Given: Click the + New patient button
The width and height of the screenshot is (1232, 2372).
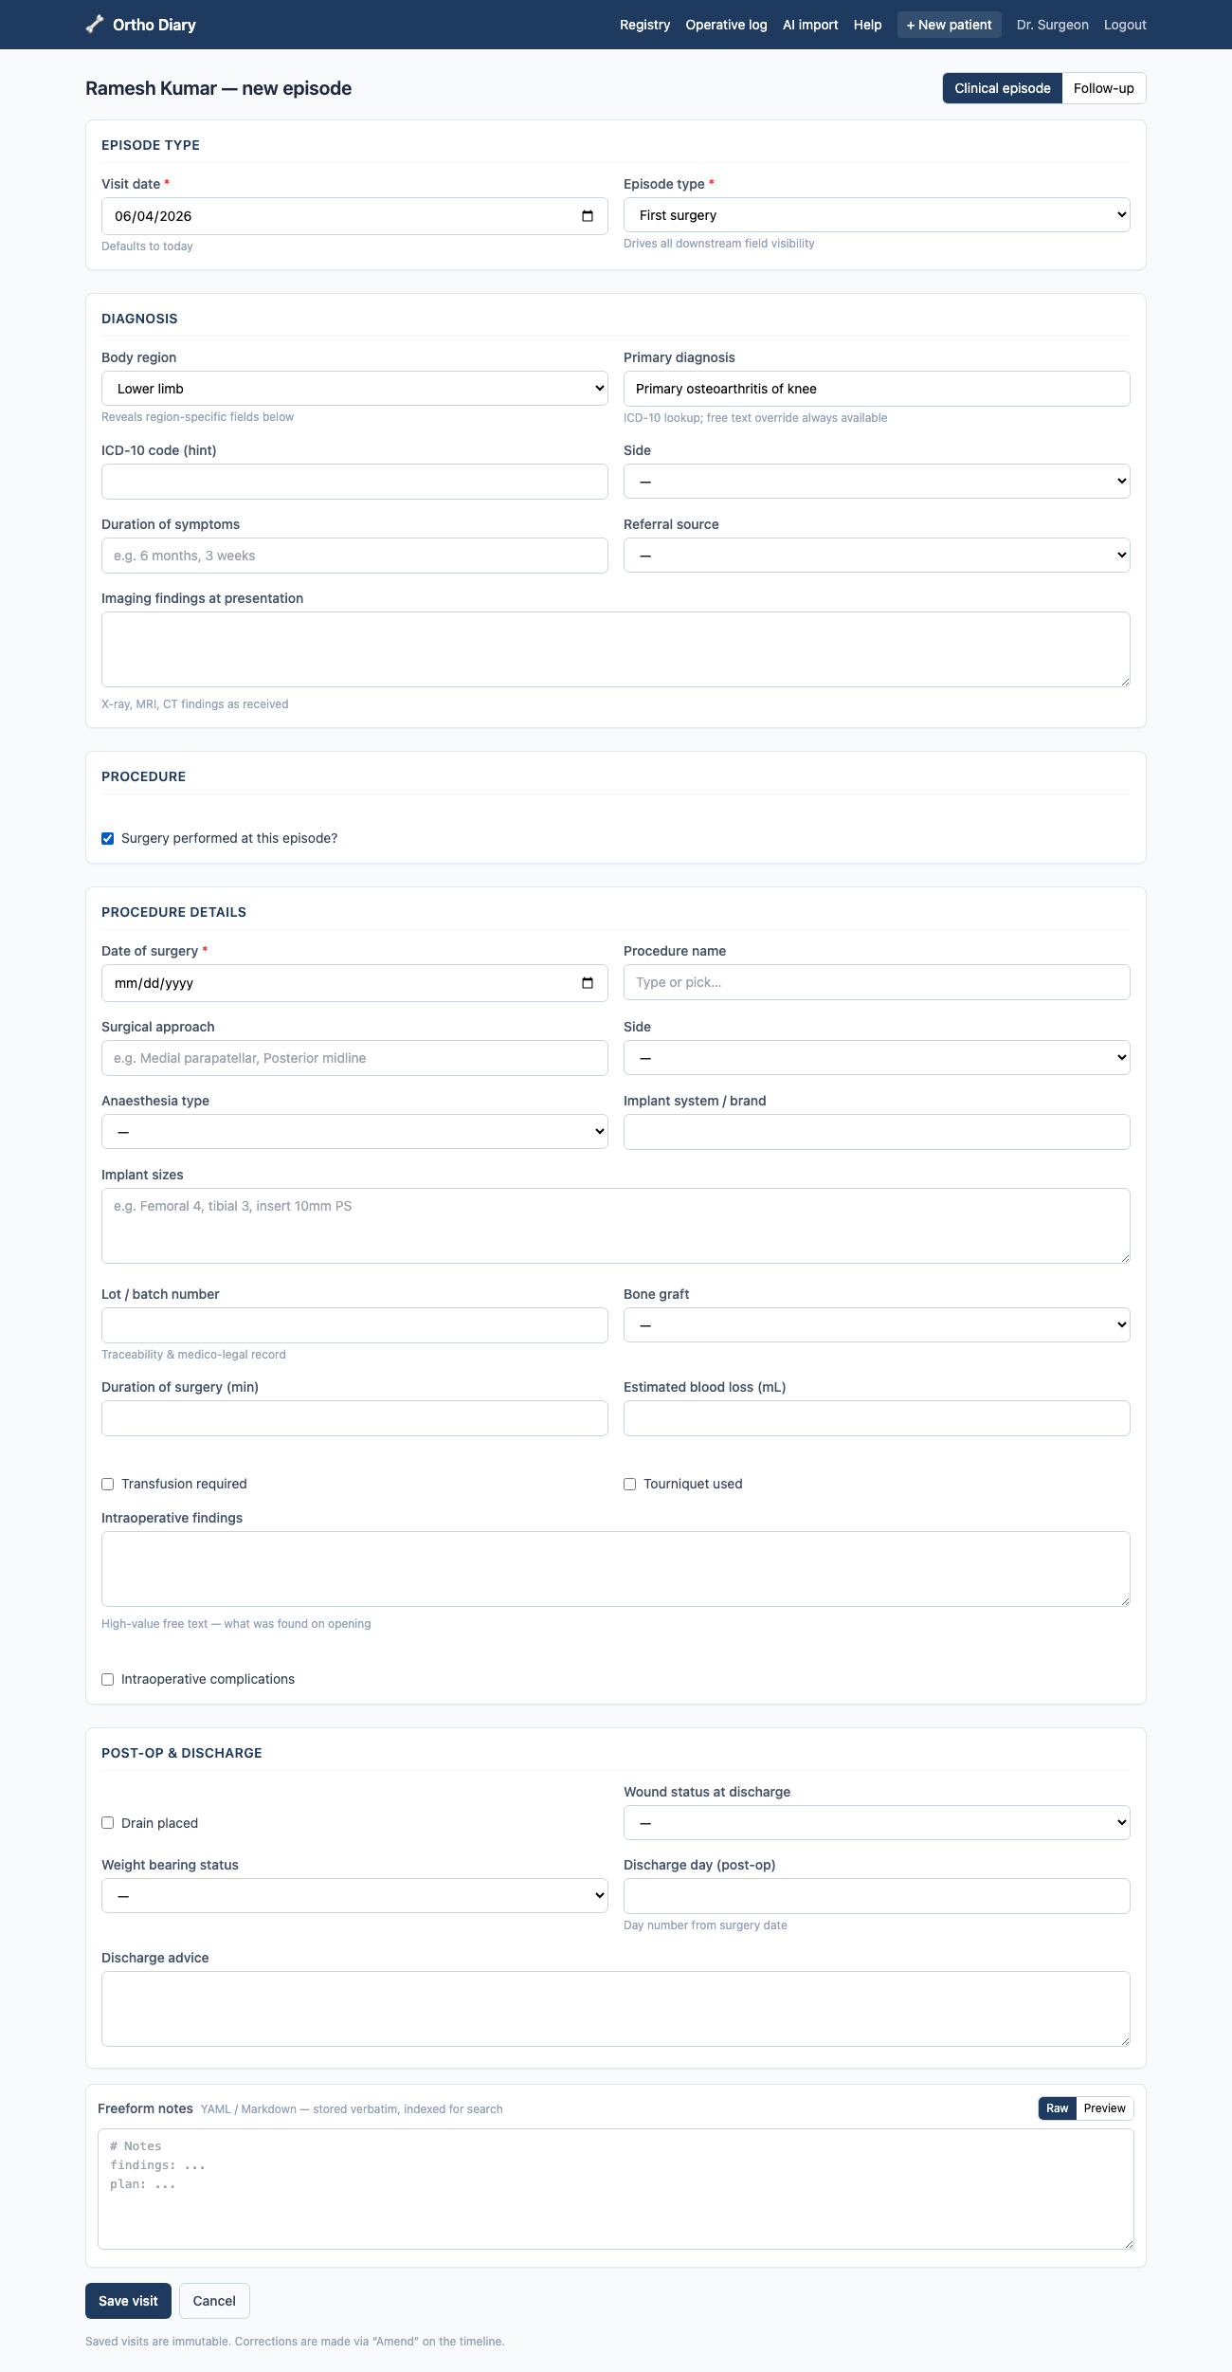Looking at the screenshot, I should point(949,25).
